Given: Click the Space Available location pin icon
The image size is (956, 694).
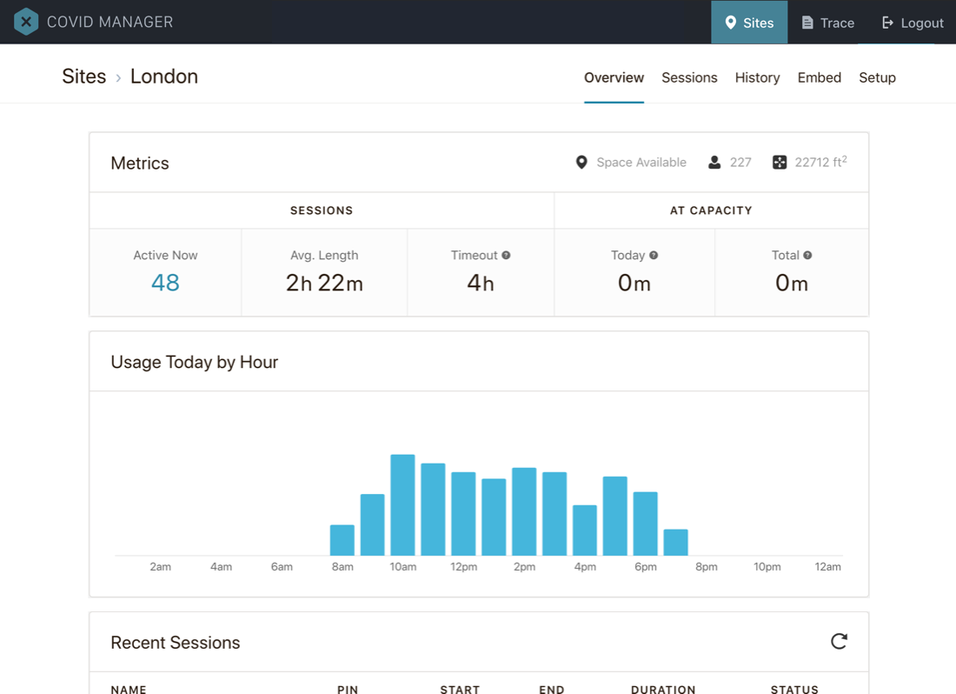Looking at the screenshot, I should coord(581,163).
